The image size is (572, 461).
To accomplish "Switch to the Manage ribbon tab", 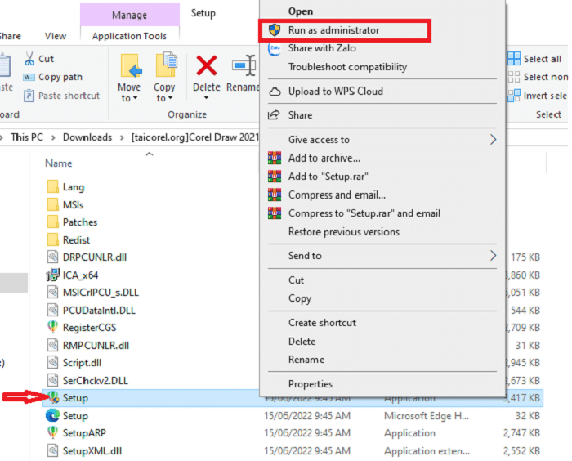I will tap(129, 15).
